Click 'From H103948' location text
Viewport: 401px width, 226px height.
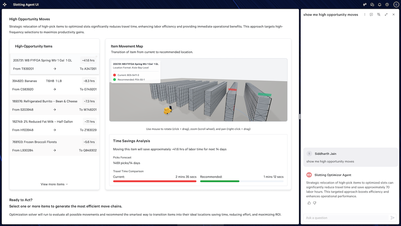pyautogui.click(x=23, y=130)
